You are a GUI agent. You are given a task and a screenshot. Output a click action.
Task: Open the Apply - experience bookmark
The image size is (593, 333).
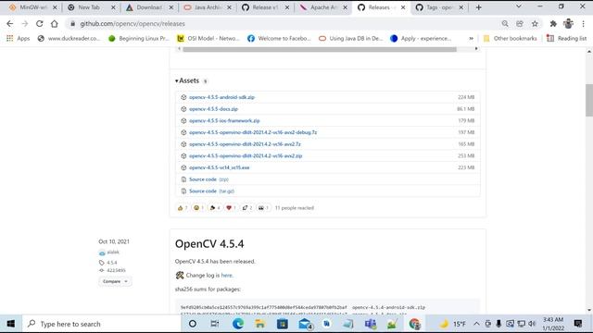pos(421,39)
